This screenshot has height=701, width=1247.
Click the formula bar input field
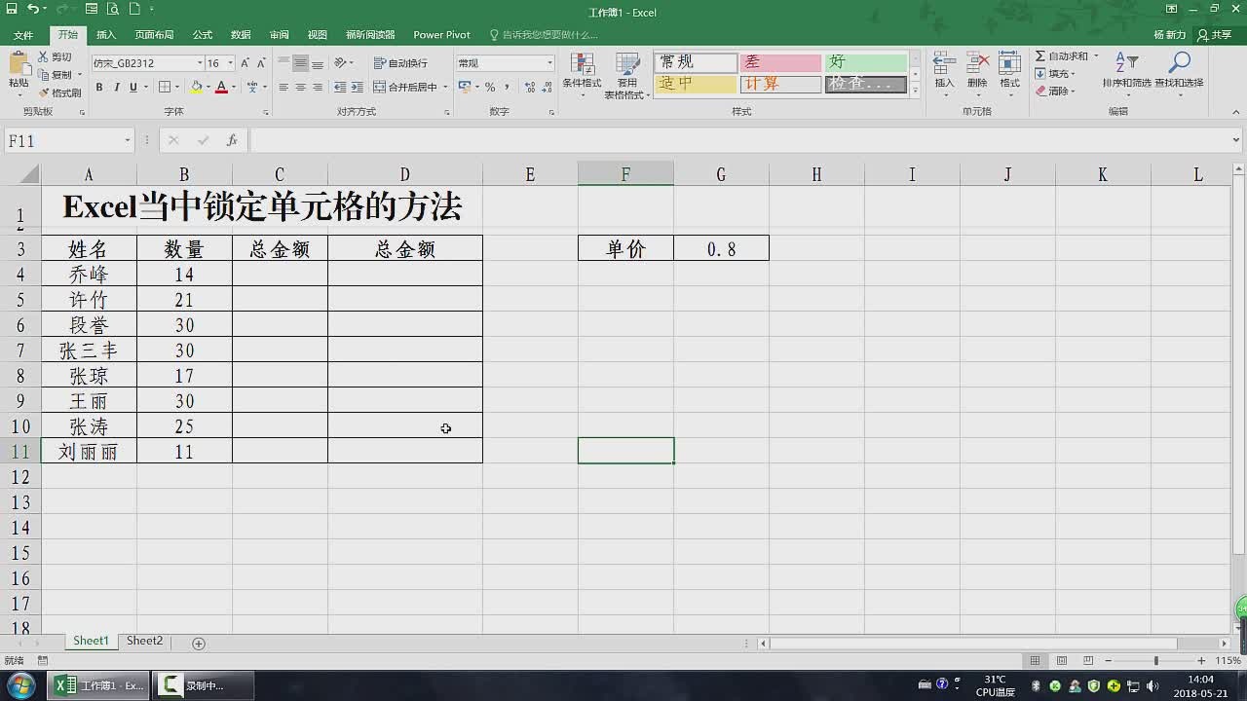[x=740, y=140]
